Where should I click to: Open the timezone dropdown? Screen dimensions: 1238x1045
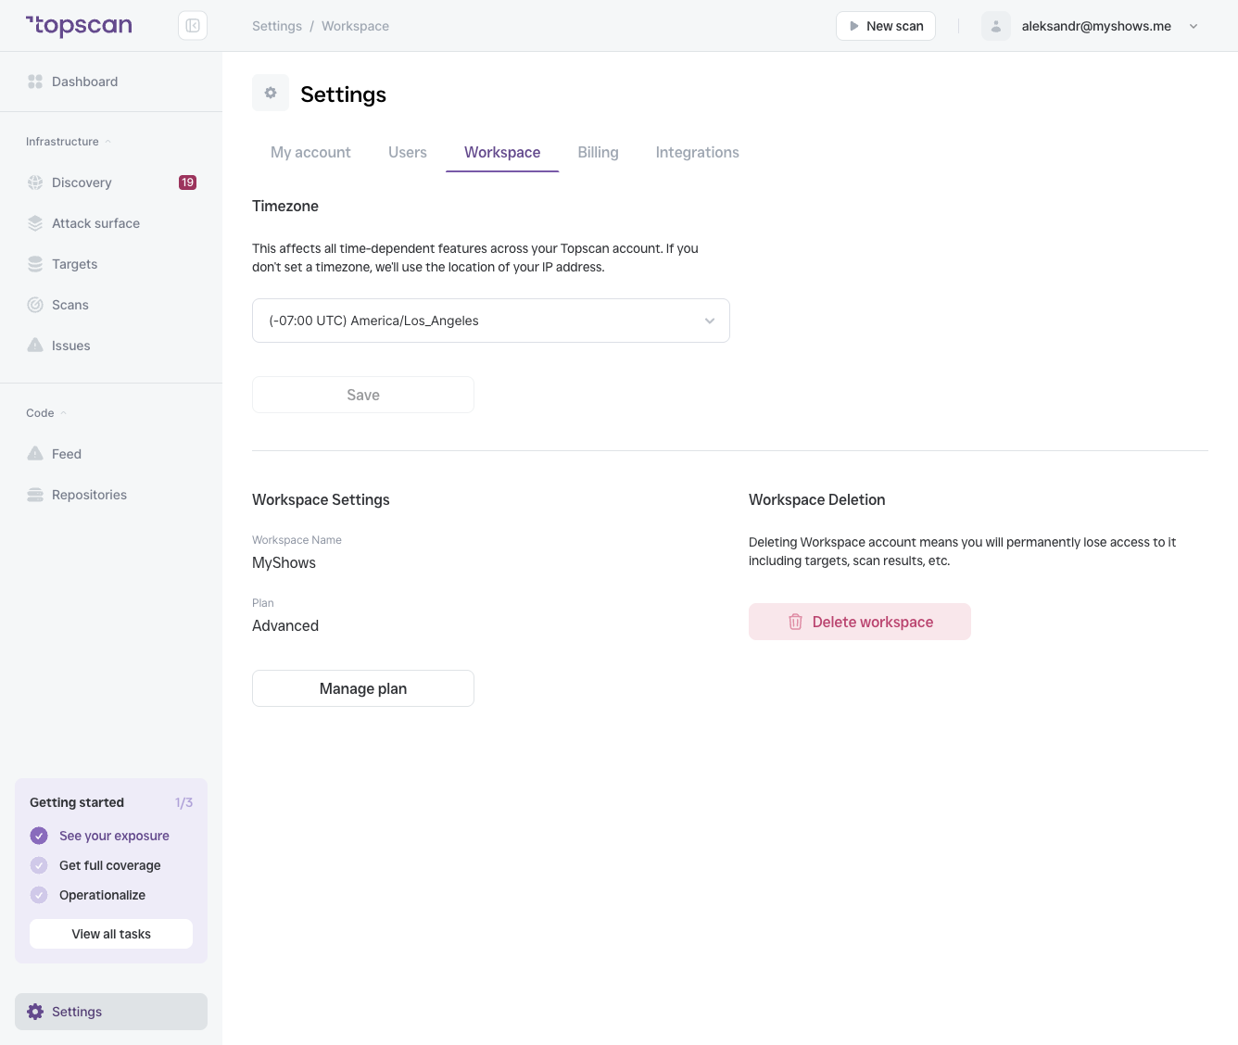[491, 321]
